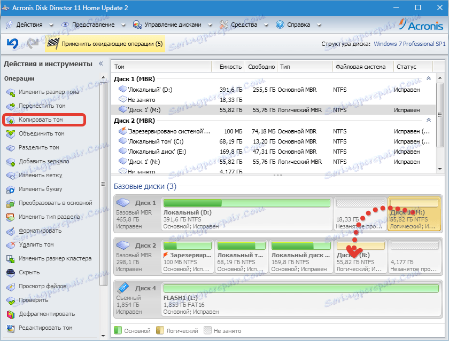Click the Просмотр файлов icon
The image size is (449, 341).
(11, 287)
